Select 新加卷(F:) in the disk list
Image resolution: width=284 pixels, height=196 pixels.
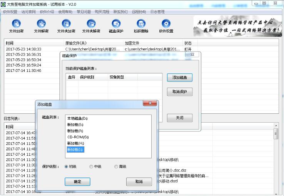(75, 131)
